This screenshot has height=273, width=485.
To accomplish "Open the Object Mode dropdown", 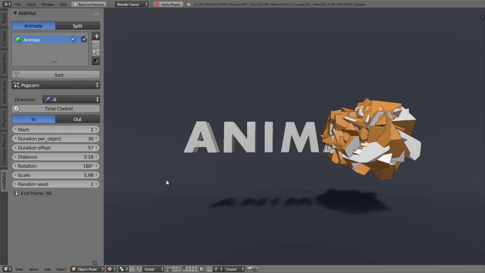I will click(x=88, y=269).
